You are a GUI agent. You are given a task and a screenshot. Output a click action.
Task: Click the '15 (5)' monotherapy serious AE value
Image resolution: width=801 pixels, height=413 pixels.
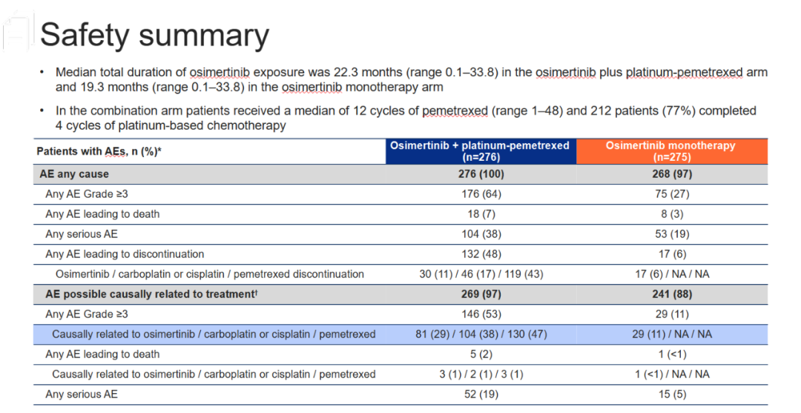(x=671, y=394)
